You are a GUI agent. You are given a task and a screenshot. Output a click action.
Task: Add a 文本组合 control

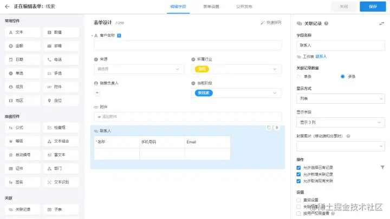point(61,141)
